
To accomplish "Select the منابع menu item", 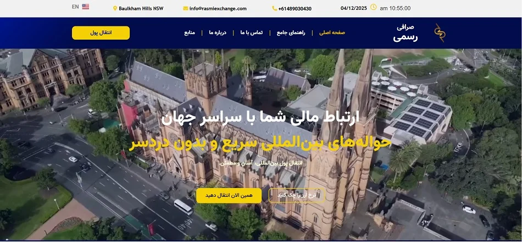I will (x=190, y=33).
